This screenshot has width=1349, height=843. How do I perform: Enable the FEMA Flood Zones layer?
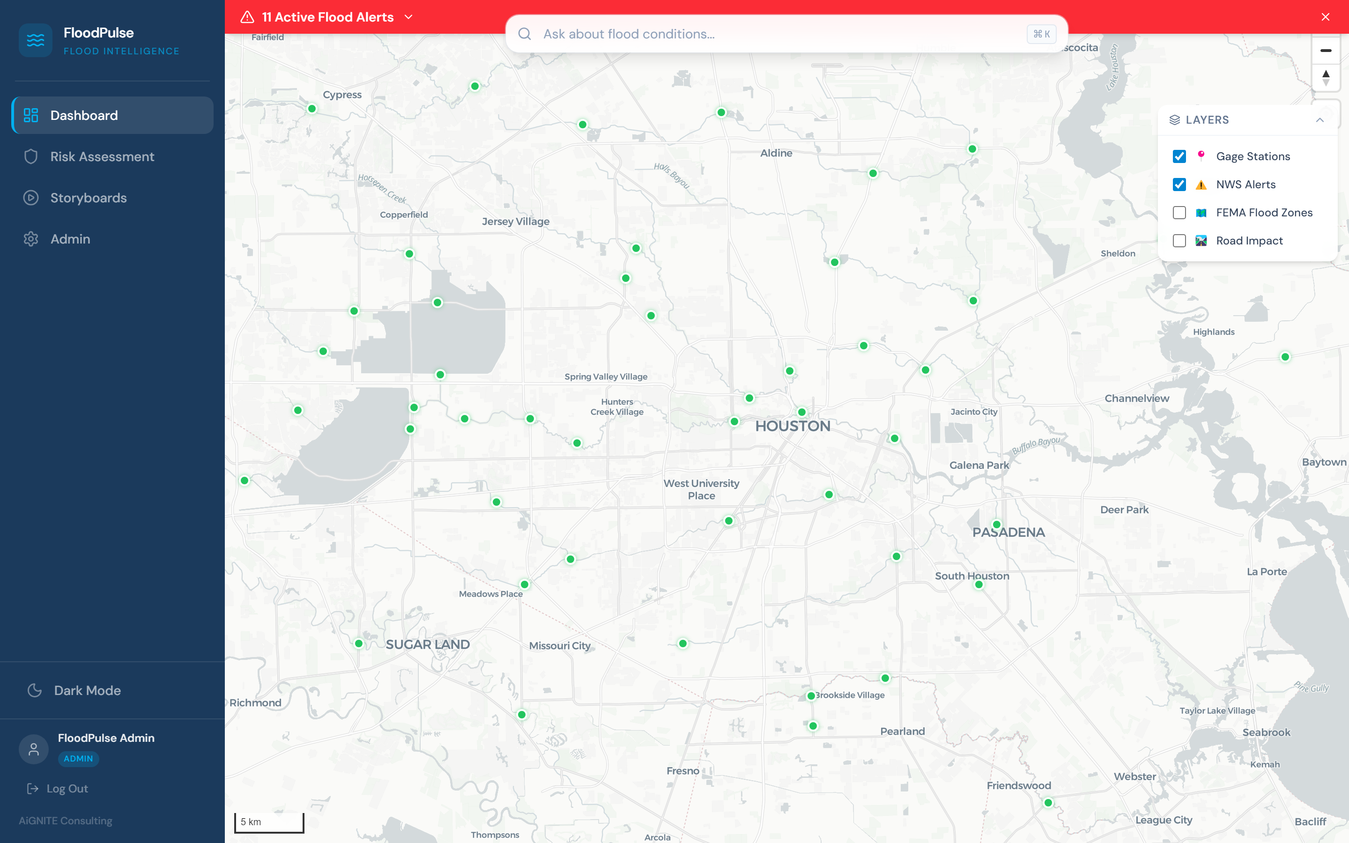tap(1179, 213)
